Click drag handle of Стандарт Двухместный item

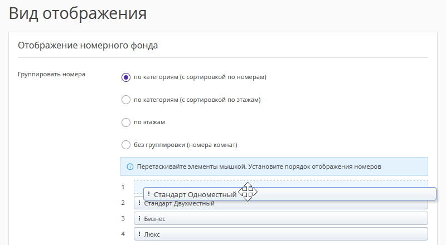click(139, 204)
